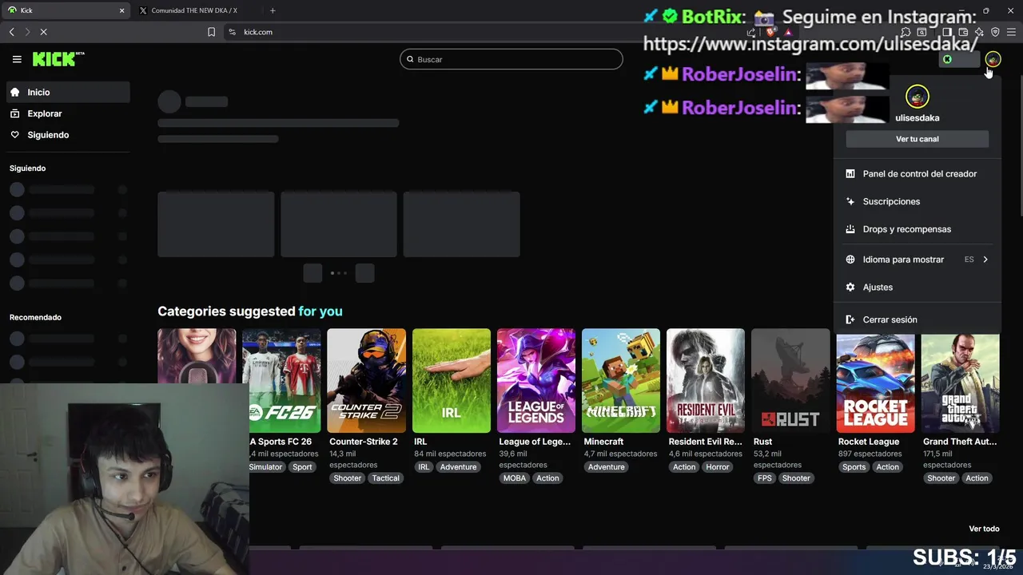Go to Inicio in sidebar

click(x=67, y=92)
